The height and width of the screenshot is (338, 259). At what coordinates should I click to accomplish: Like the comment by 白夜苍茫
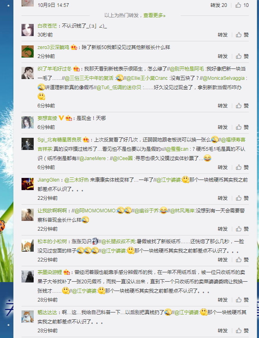pos(242,35)
